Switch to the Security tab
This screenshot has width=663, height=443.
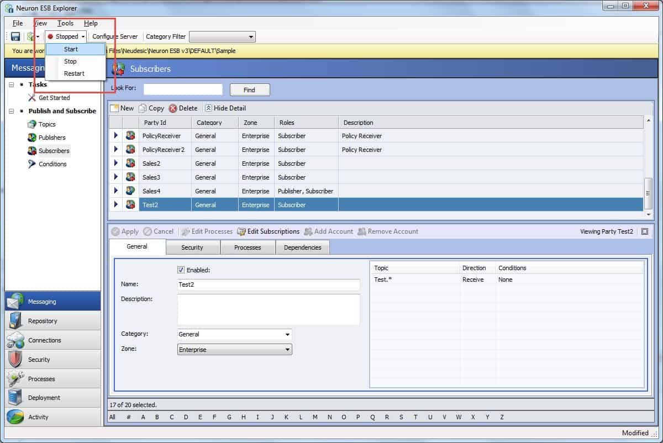click(192, 247)
